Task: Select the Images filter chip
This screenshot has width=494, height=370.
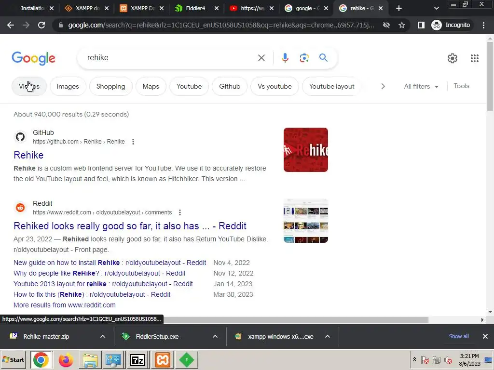Action: point(68,87)
